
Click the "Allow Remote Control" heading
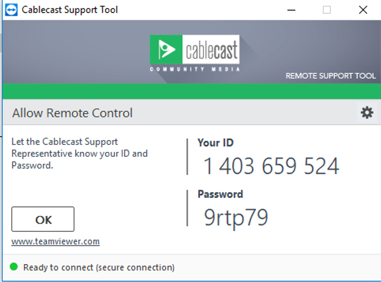click(x=73, y=113)
